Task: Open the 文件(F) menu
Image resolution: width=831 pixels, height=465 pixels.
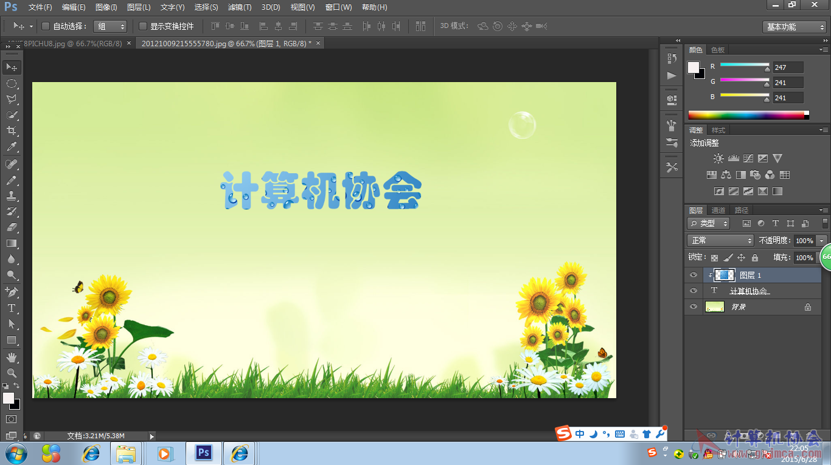Action: [40, 7]
